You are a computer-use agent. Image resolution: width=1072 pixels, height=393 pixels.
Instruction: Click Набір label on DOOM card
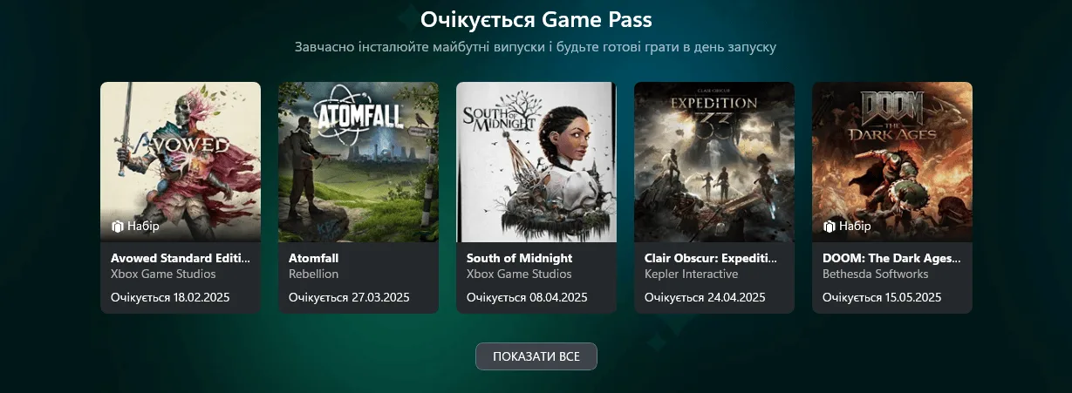[855, 227]
